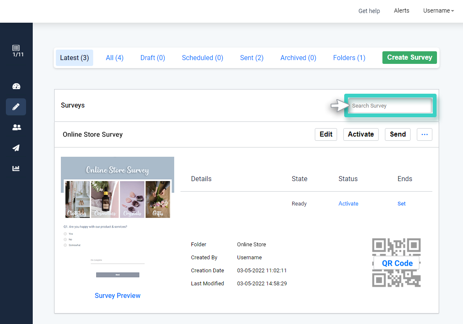The image size is (463, 324).
Task: Click the Set link under Ends
Action: 401,204
